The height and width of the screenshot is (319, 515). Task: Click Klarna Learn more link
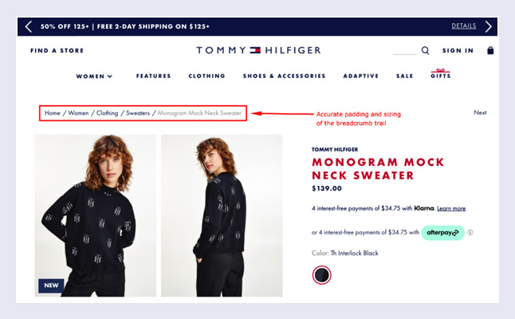(451, 208)
